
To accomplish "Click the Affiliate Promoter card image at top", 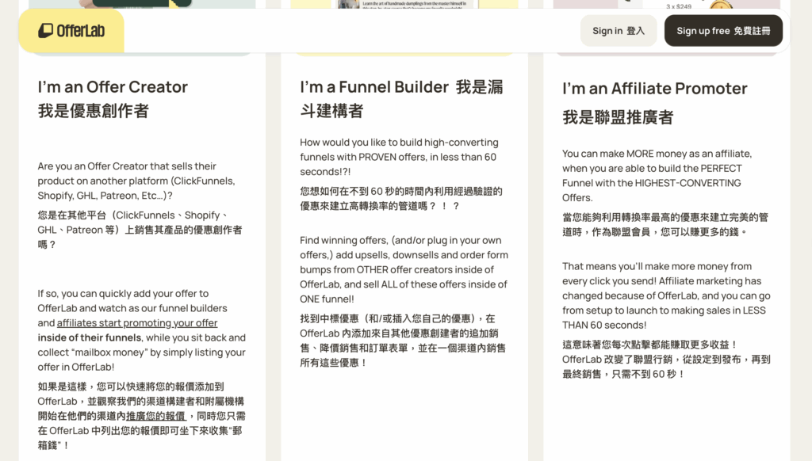I will tap(666, 4).
